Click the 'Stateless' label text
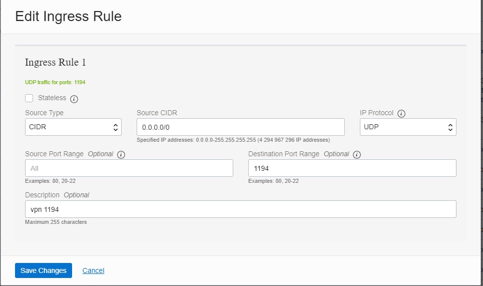 pos(52,98)
